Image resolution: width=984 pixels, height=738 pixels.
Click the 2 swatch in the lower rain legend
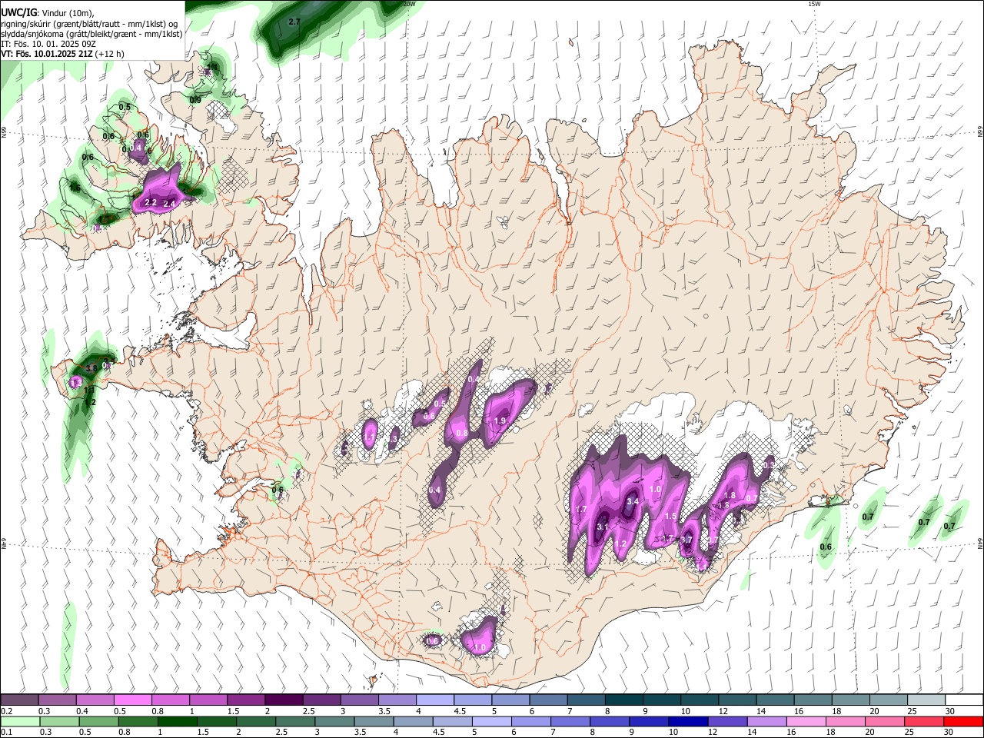(256, 721)
